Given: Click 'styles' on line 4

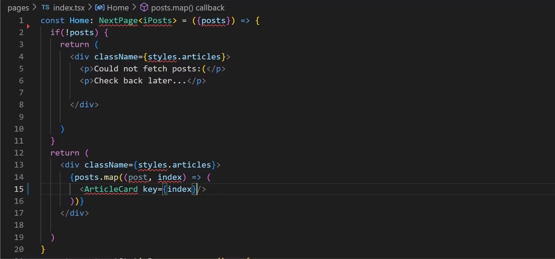Looking at the screenshot, I should click(162, 56).
